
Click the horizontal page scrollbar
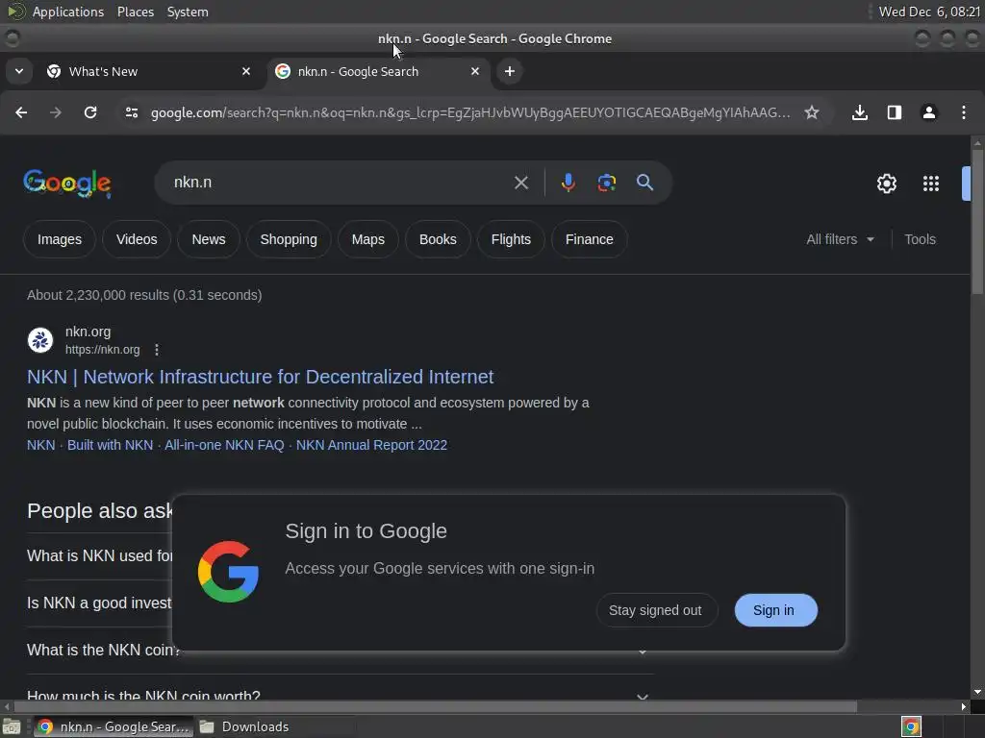tap(435, 706)
